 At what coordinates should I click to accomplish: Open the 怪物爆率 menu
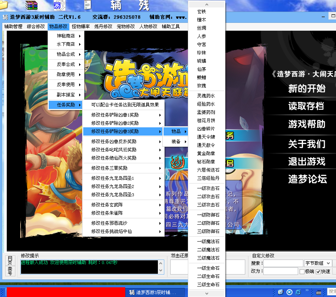(x=81, y=27)
